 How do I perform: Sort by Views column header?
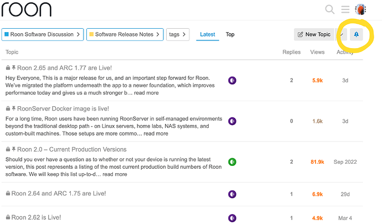click(x=317, y=52)
